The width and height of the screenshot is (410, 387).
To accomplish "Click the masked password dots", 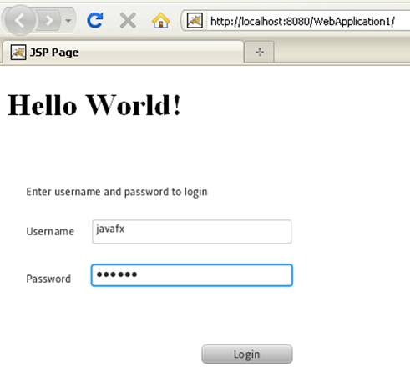I will click(117, 274).
